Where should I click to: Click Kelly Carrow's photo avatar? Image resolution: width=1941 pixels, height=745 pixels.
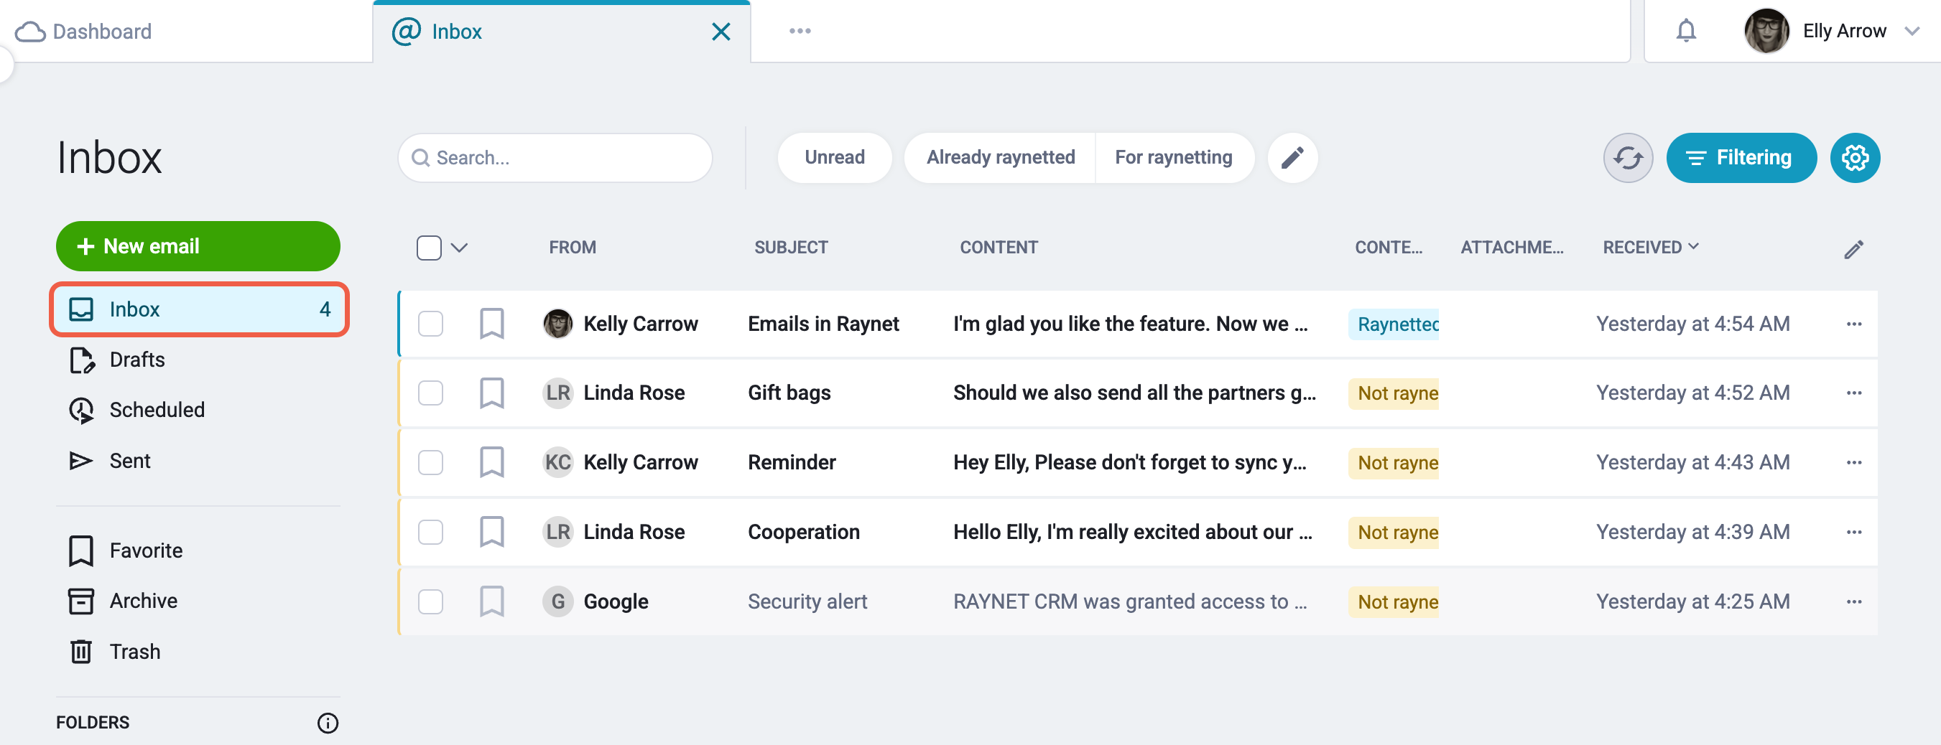(557, 324)
